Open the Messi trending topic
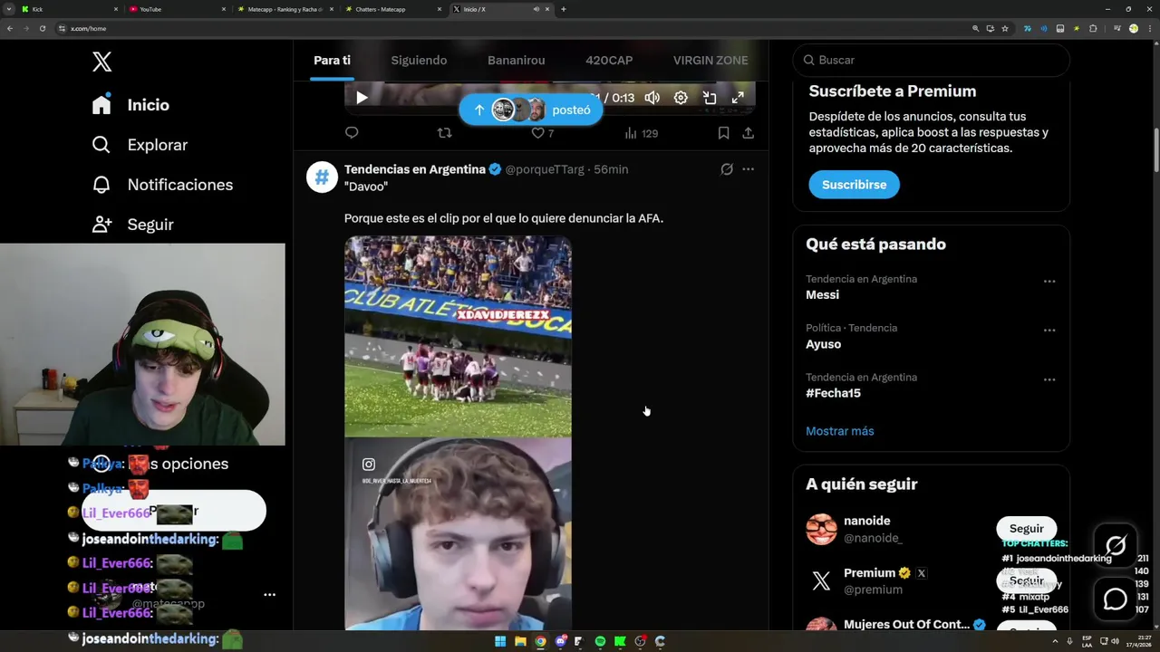1160x652 pixels. 822,295
